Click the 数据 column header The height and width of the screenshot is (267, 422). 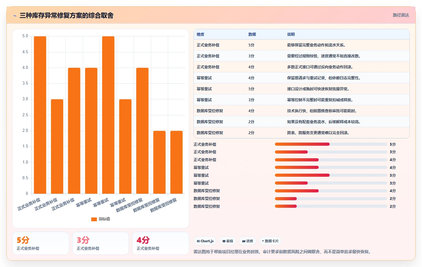(x=252, y=34)
